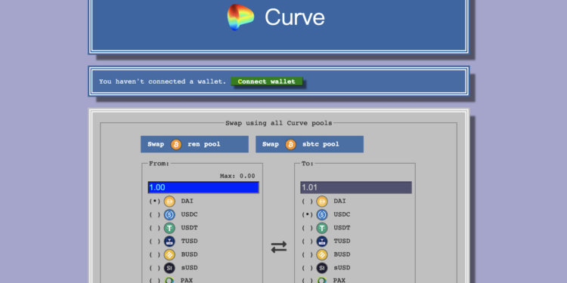Click the sUSD coin icon in the From list
The image size is (567, 283).
click(169, 268)
